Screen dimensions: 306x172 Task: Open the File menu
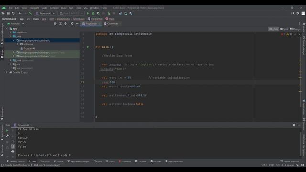tap(11, 8)
